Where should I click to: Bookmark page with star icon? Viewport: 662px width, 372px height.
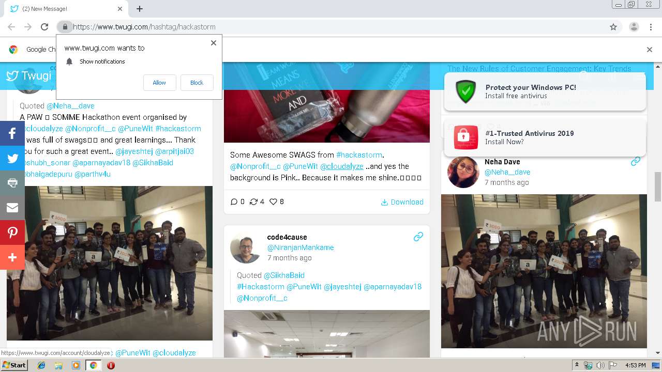click(613, 27)
